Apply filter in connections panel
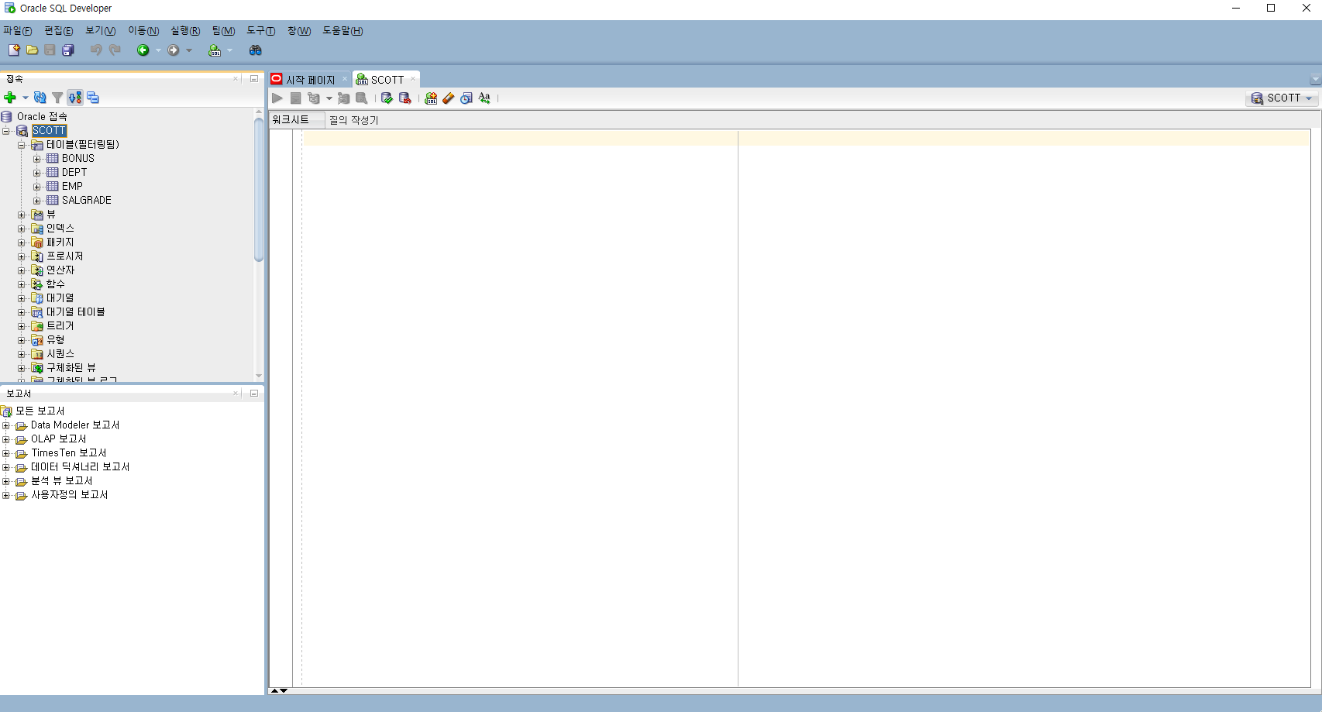The height and width of the screenshot is (712, 1322). 57,98
